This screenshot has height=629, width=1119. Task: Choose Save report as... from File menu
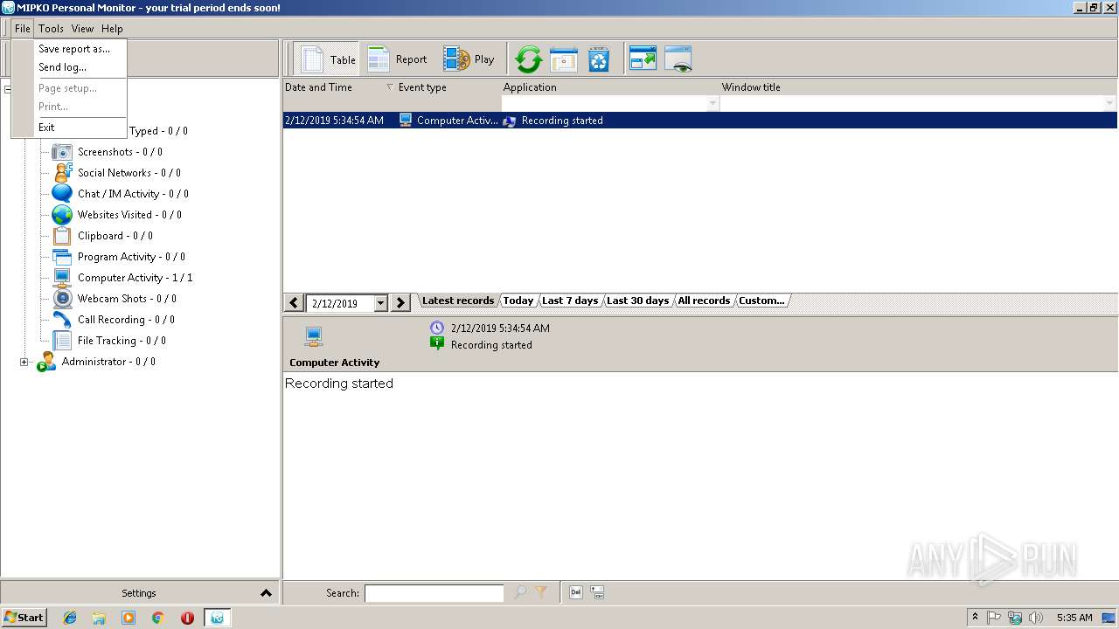74,49
